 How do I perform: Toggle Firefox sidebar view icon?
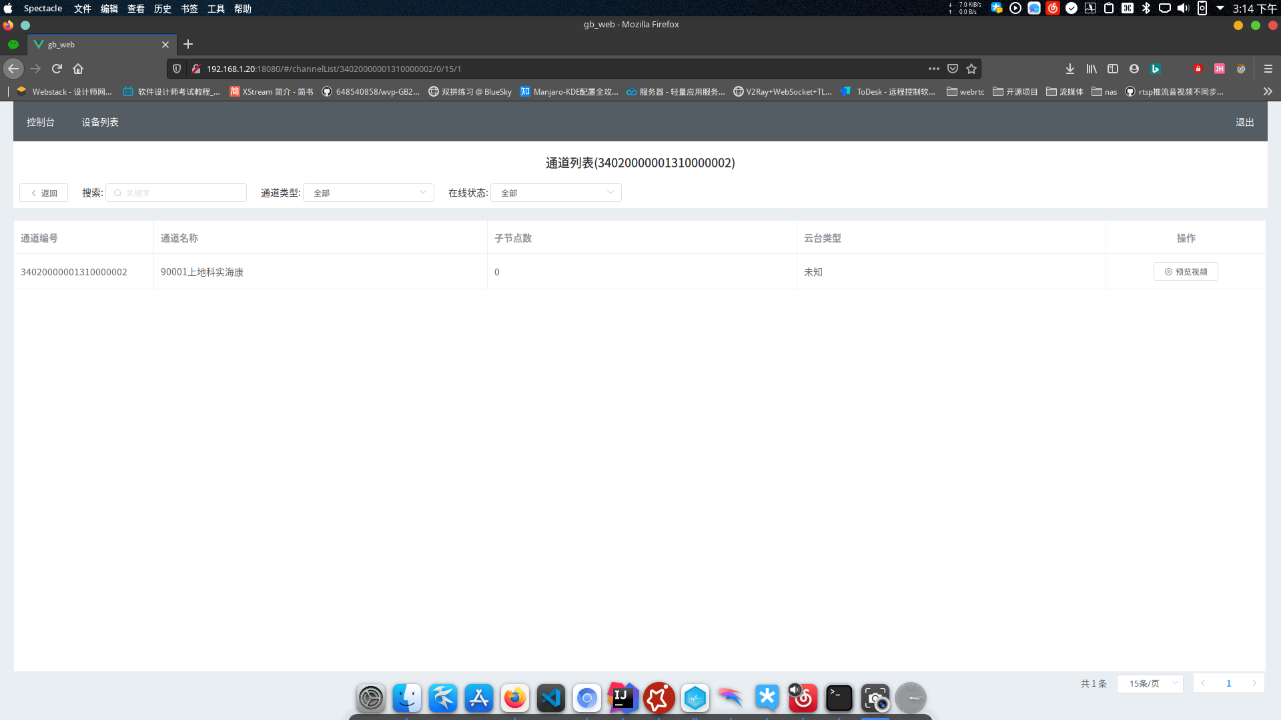pyautogui.click(x=1113, y=69)
